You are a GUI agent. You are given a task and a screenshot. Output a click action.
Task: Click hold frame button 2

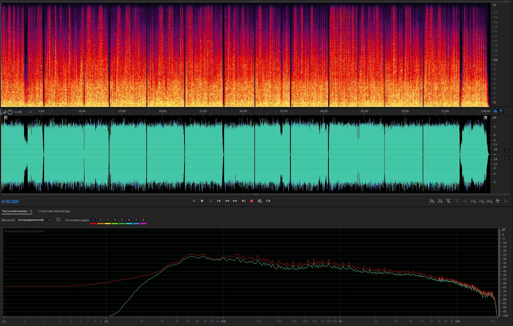100,220
